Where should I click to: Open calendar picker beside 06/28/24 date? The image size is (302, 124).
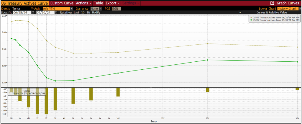coord(33,12)
